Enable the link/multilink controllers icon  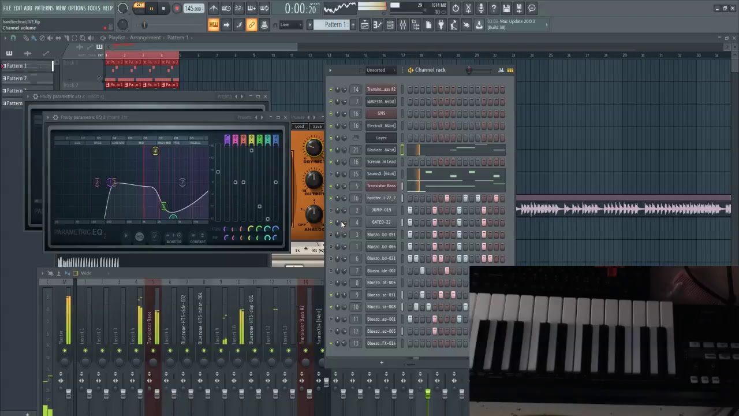click(x=252, y=25)
